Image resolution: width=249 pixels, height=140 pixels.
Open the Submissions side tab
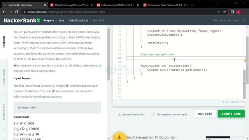(x=4, y=77)
